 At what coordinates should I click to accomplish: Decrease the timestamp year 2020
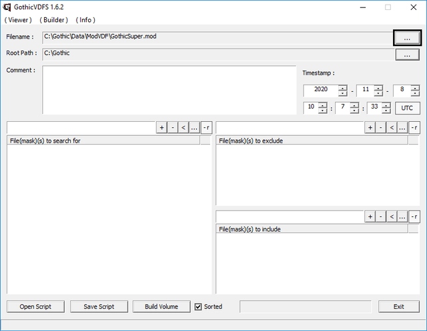coord(343,93)
